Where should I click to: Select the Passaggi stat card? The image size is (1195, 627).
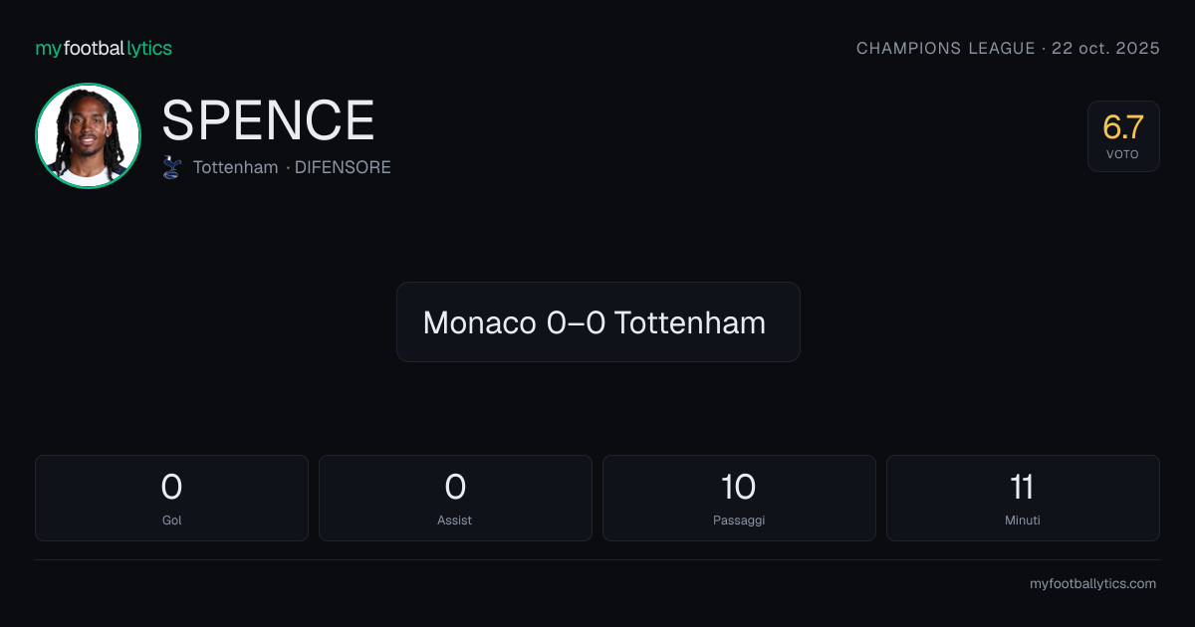[x=739, y=498]
